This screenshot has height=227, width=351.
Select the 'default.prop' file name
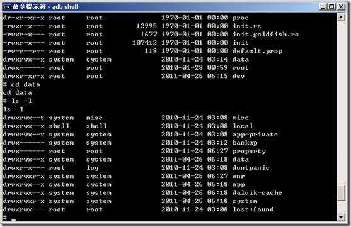(258, 51)
